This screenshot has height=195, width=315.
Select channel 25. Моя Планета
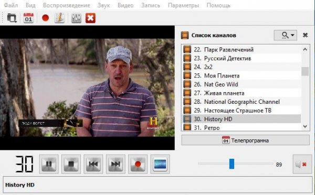[x=241, y=75]
